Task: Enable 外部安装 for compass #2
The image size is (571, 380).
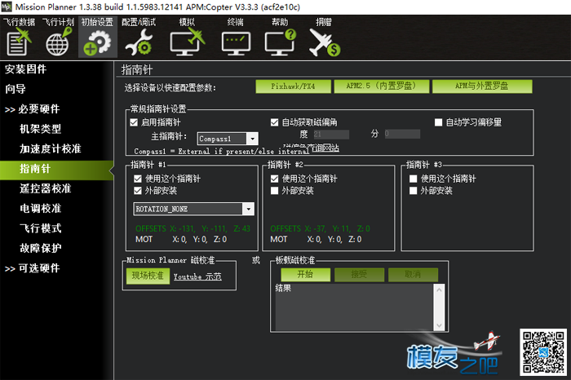Action: point(274,190)
